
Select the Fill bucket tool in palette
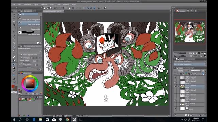click(14, 64)
